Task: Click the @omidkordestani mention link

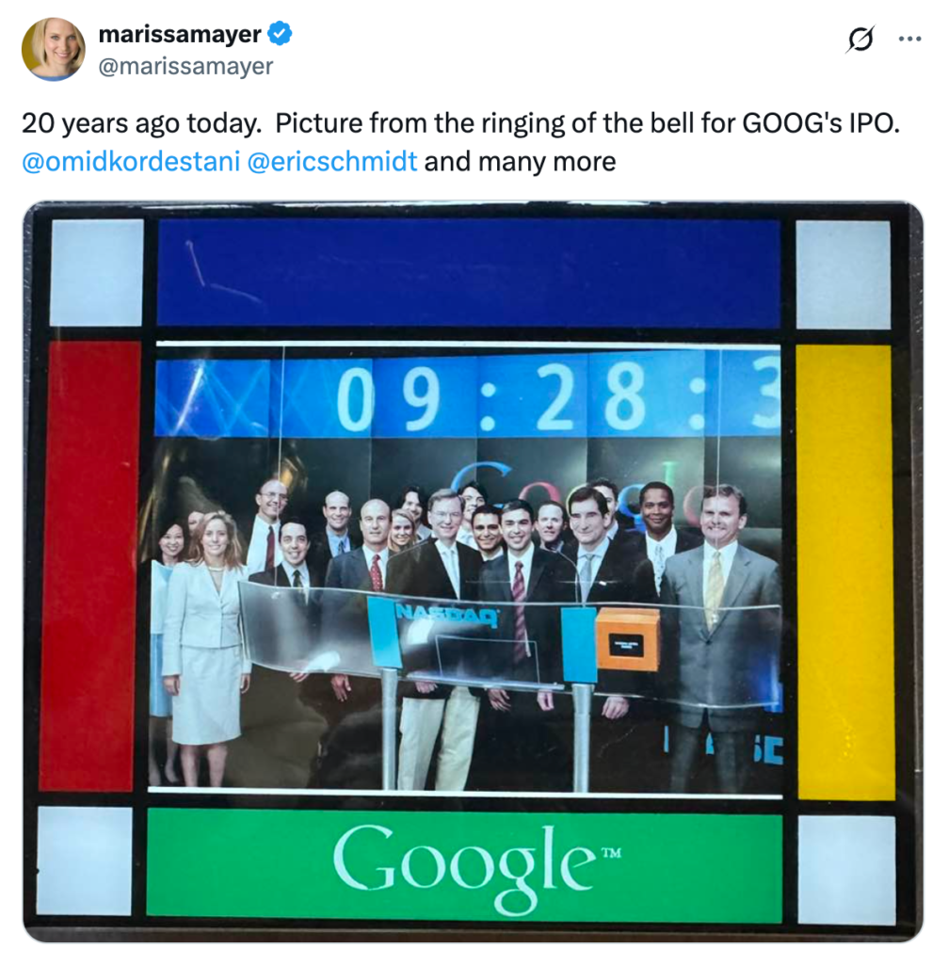Action: point(131,162)
